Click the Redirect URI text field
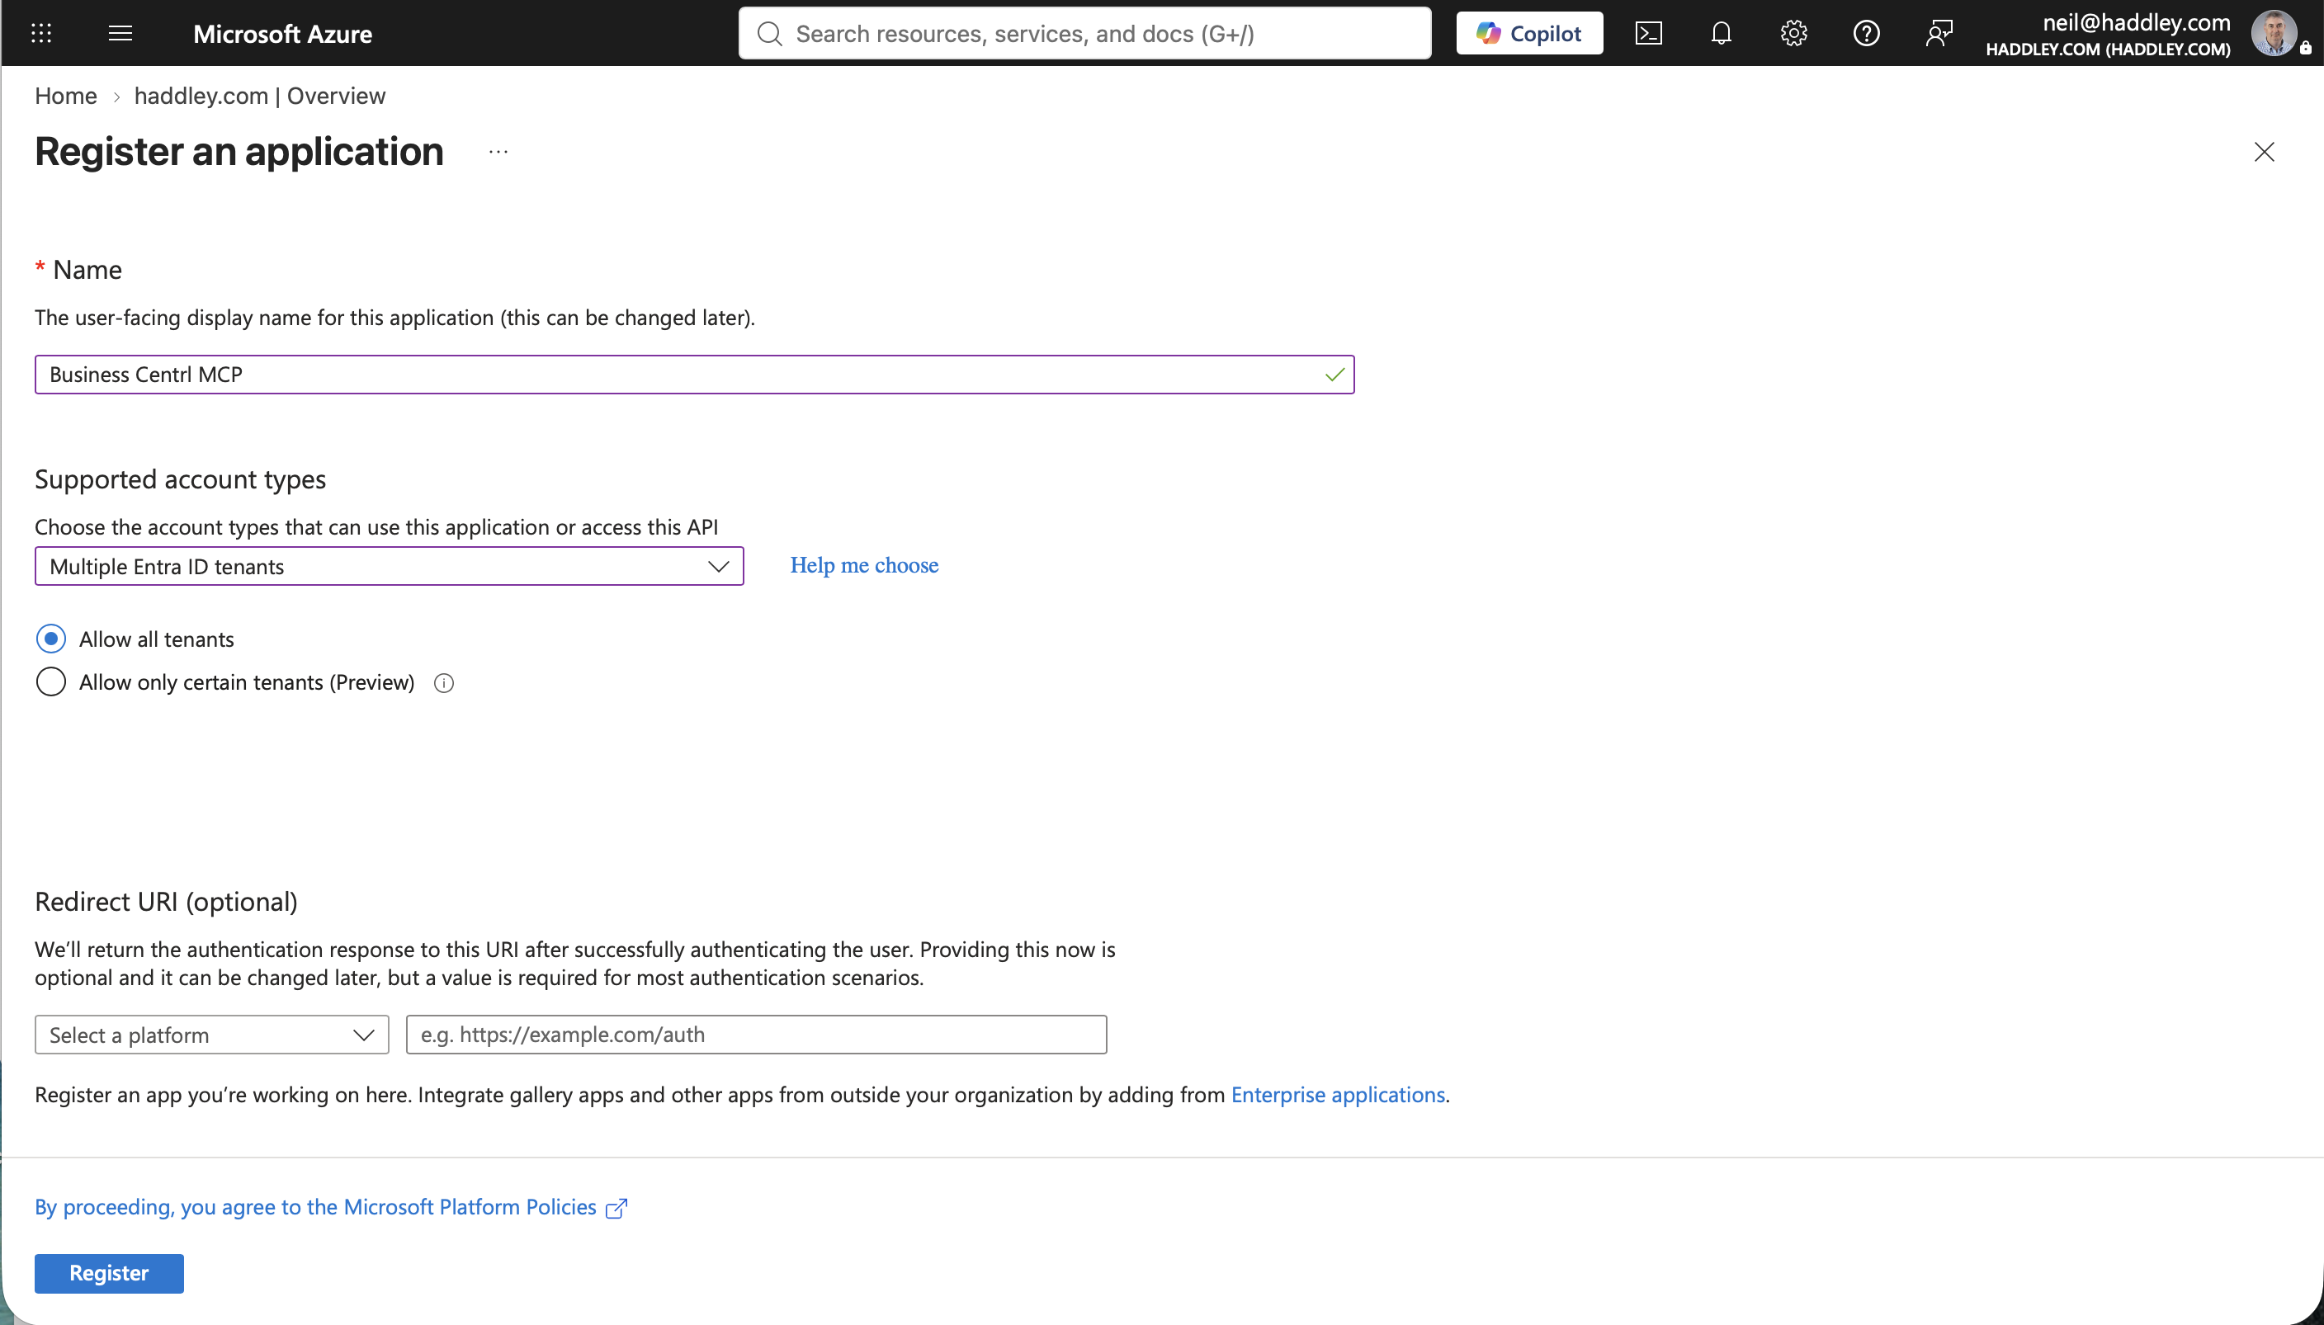Screen dimensions: 2324x1325 tap(757, 1035)
